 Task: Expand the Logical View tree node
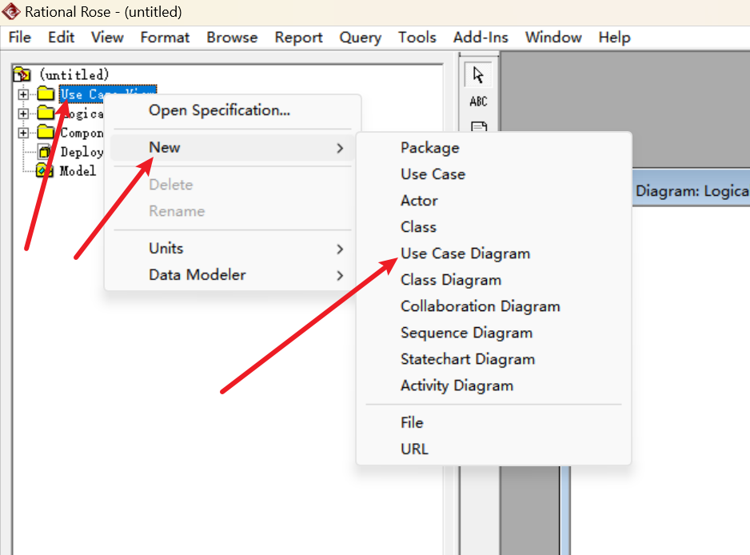pos(23,114)
